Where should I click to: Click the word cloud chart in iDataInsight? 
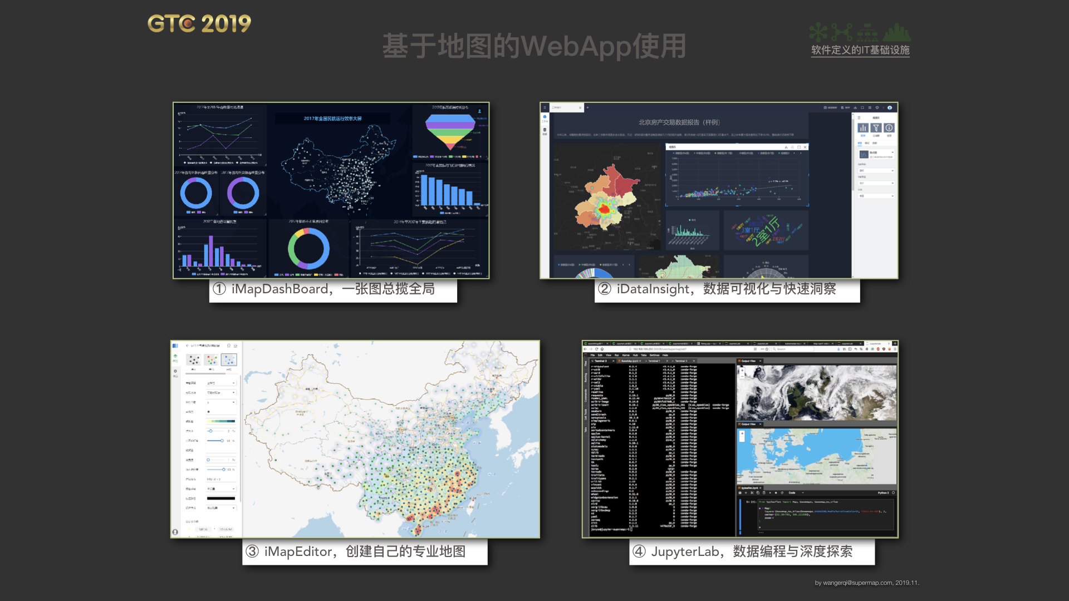[x=766, y=230]
